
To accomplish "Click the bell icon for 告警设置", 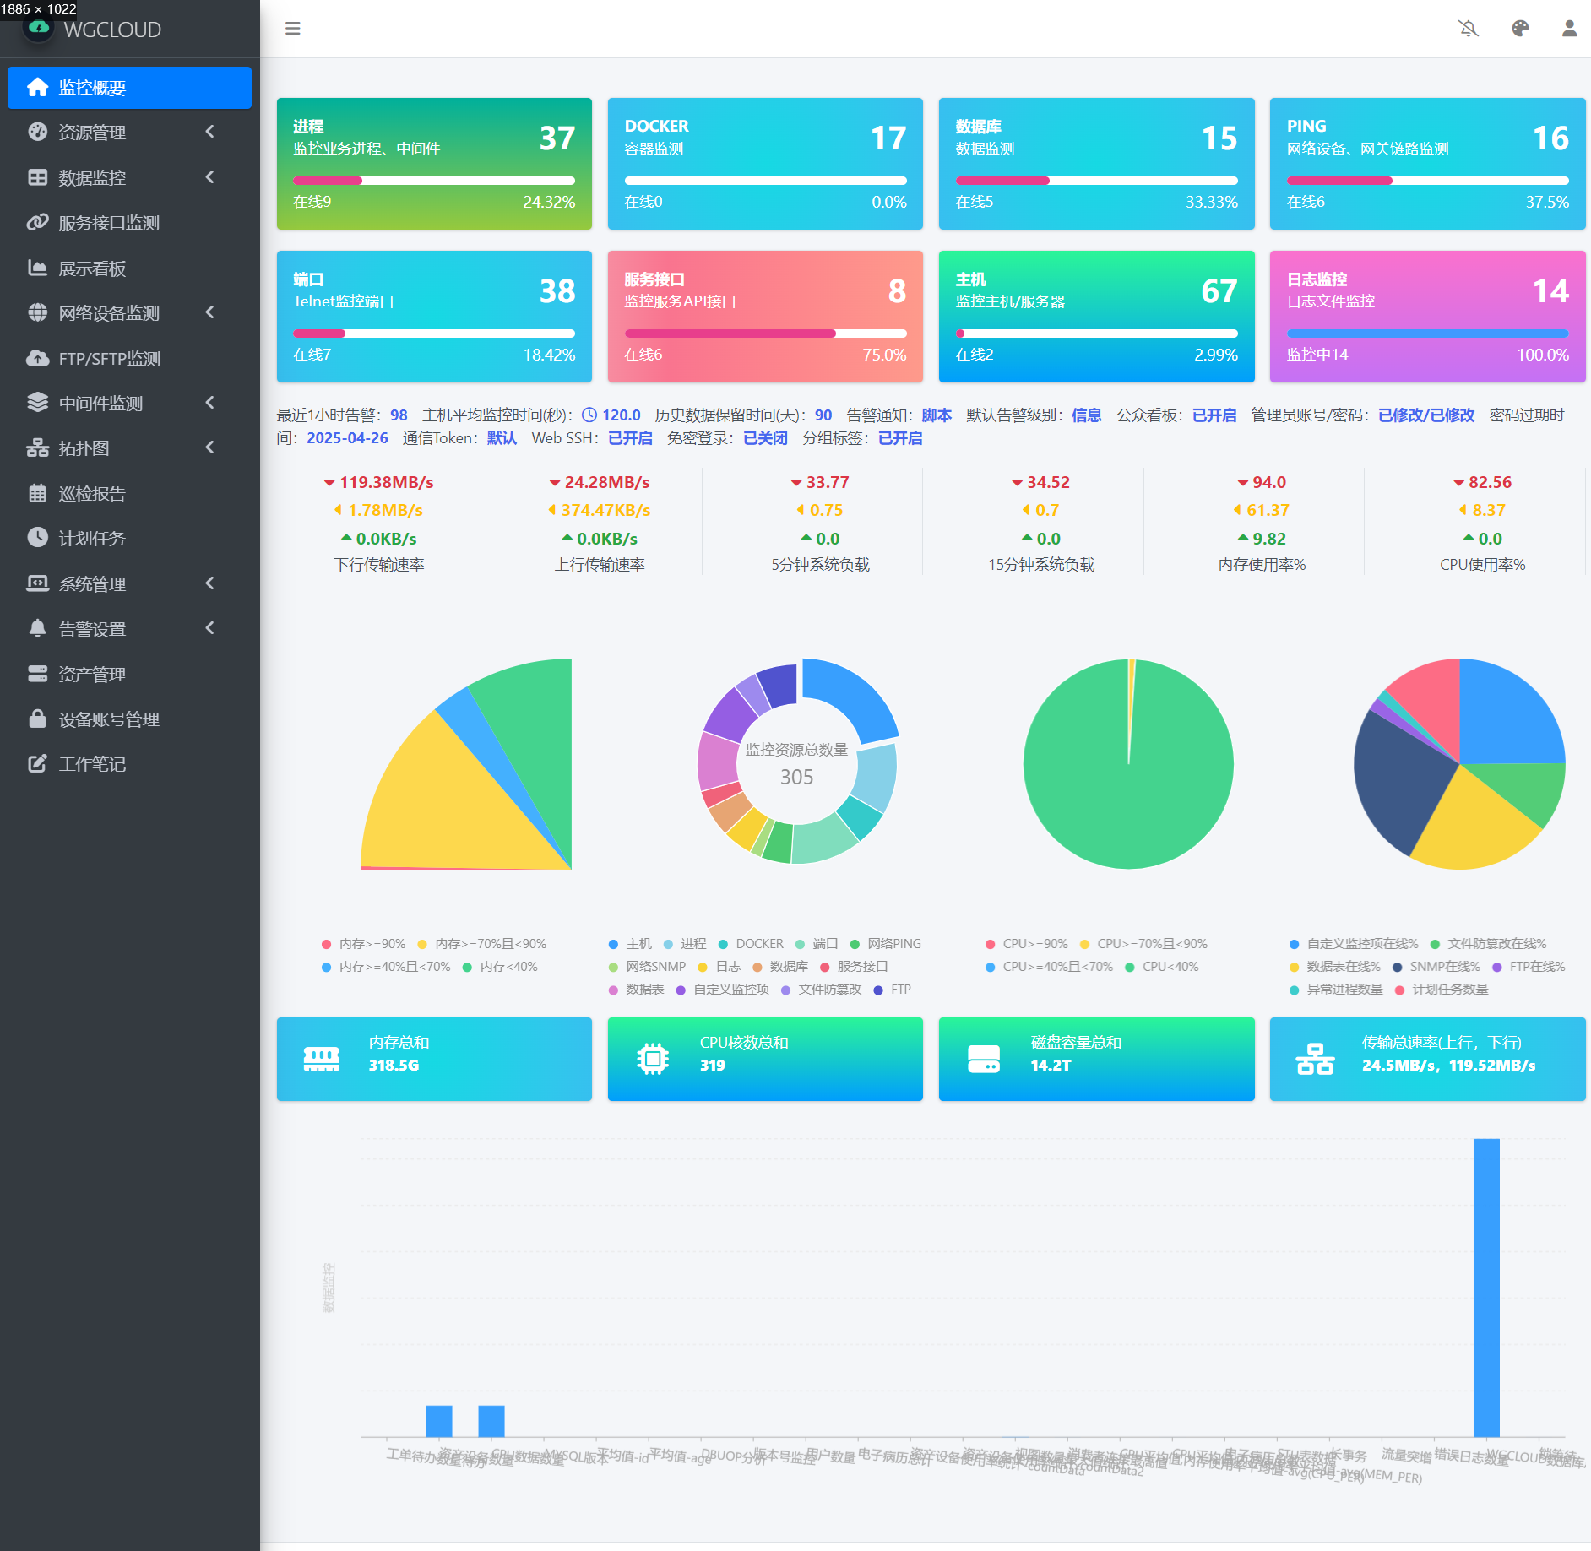I will pos(37,628).
